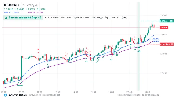174x98 pixels.
Task: Click the Telegram logo icon beside PANOVQ_TRADE
Action: tap(5, 95)
